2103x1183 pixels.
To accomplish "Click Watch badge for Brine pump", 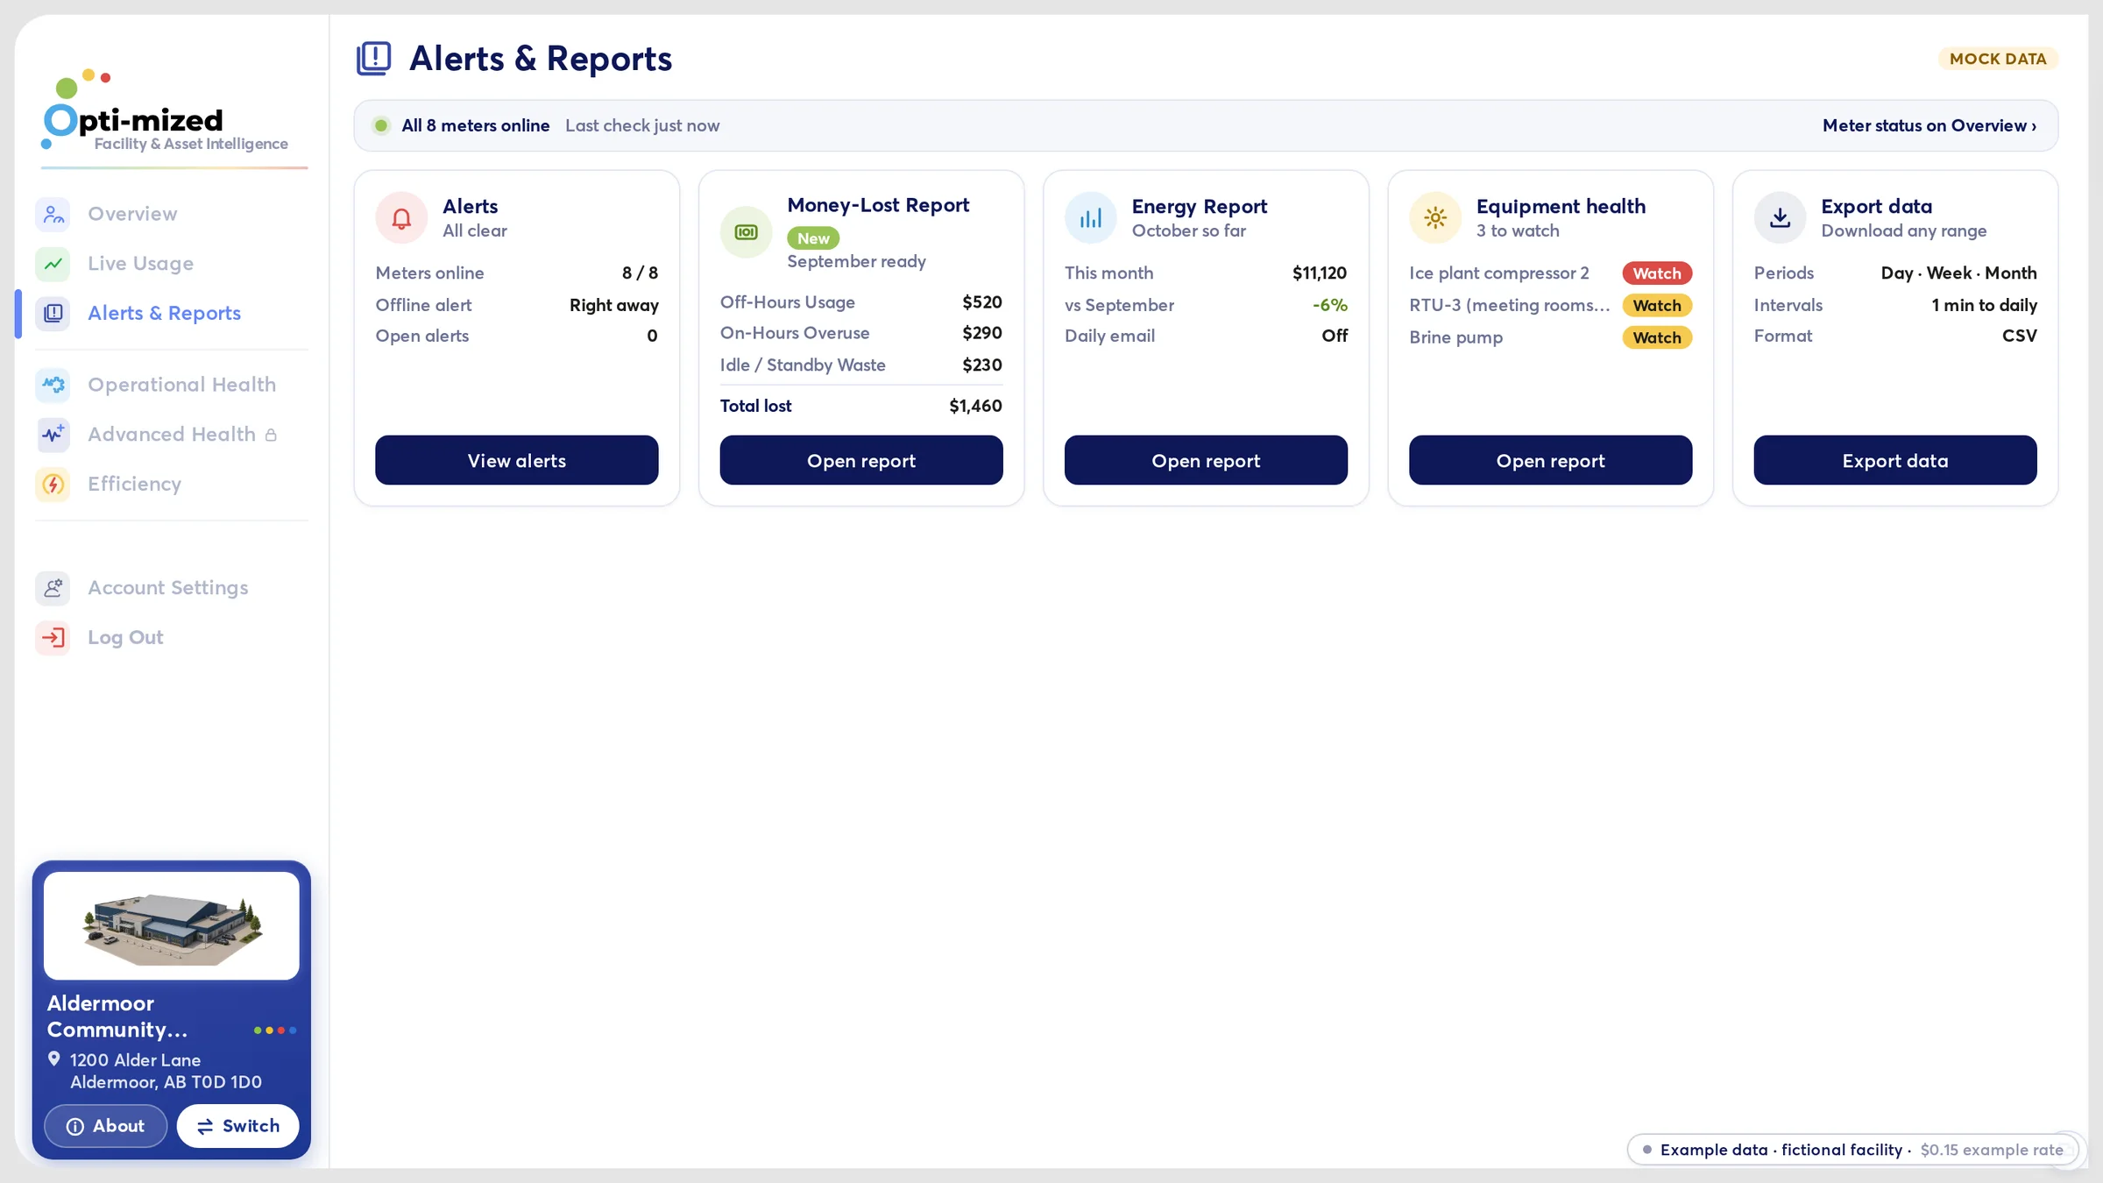I will click(x=1657, y=338).
